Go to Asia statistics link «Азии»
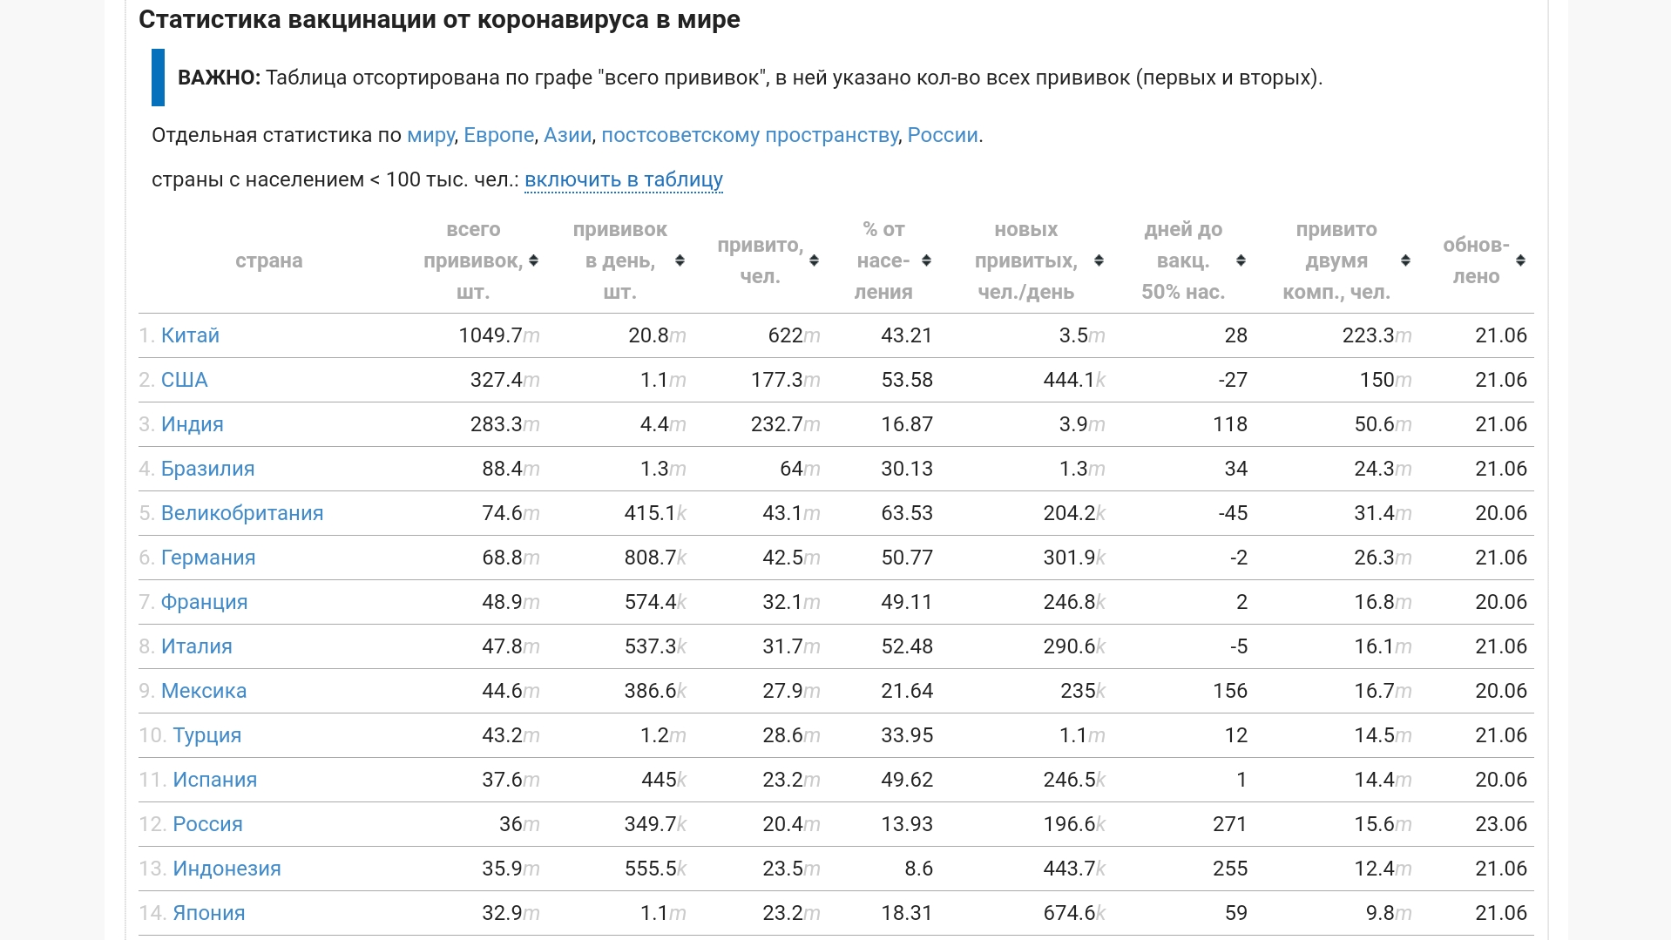This screenshot has height=940, width=1671. tap(567, 135)
